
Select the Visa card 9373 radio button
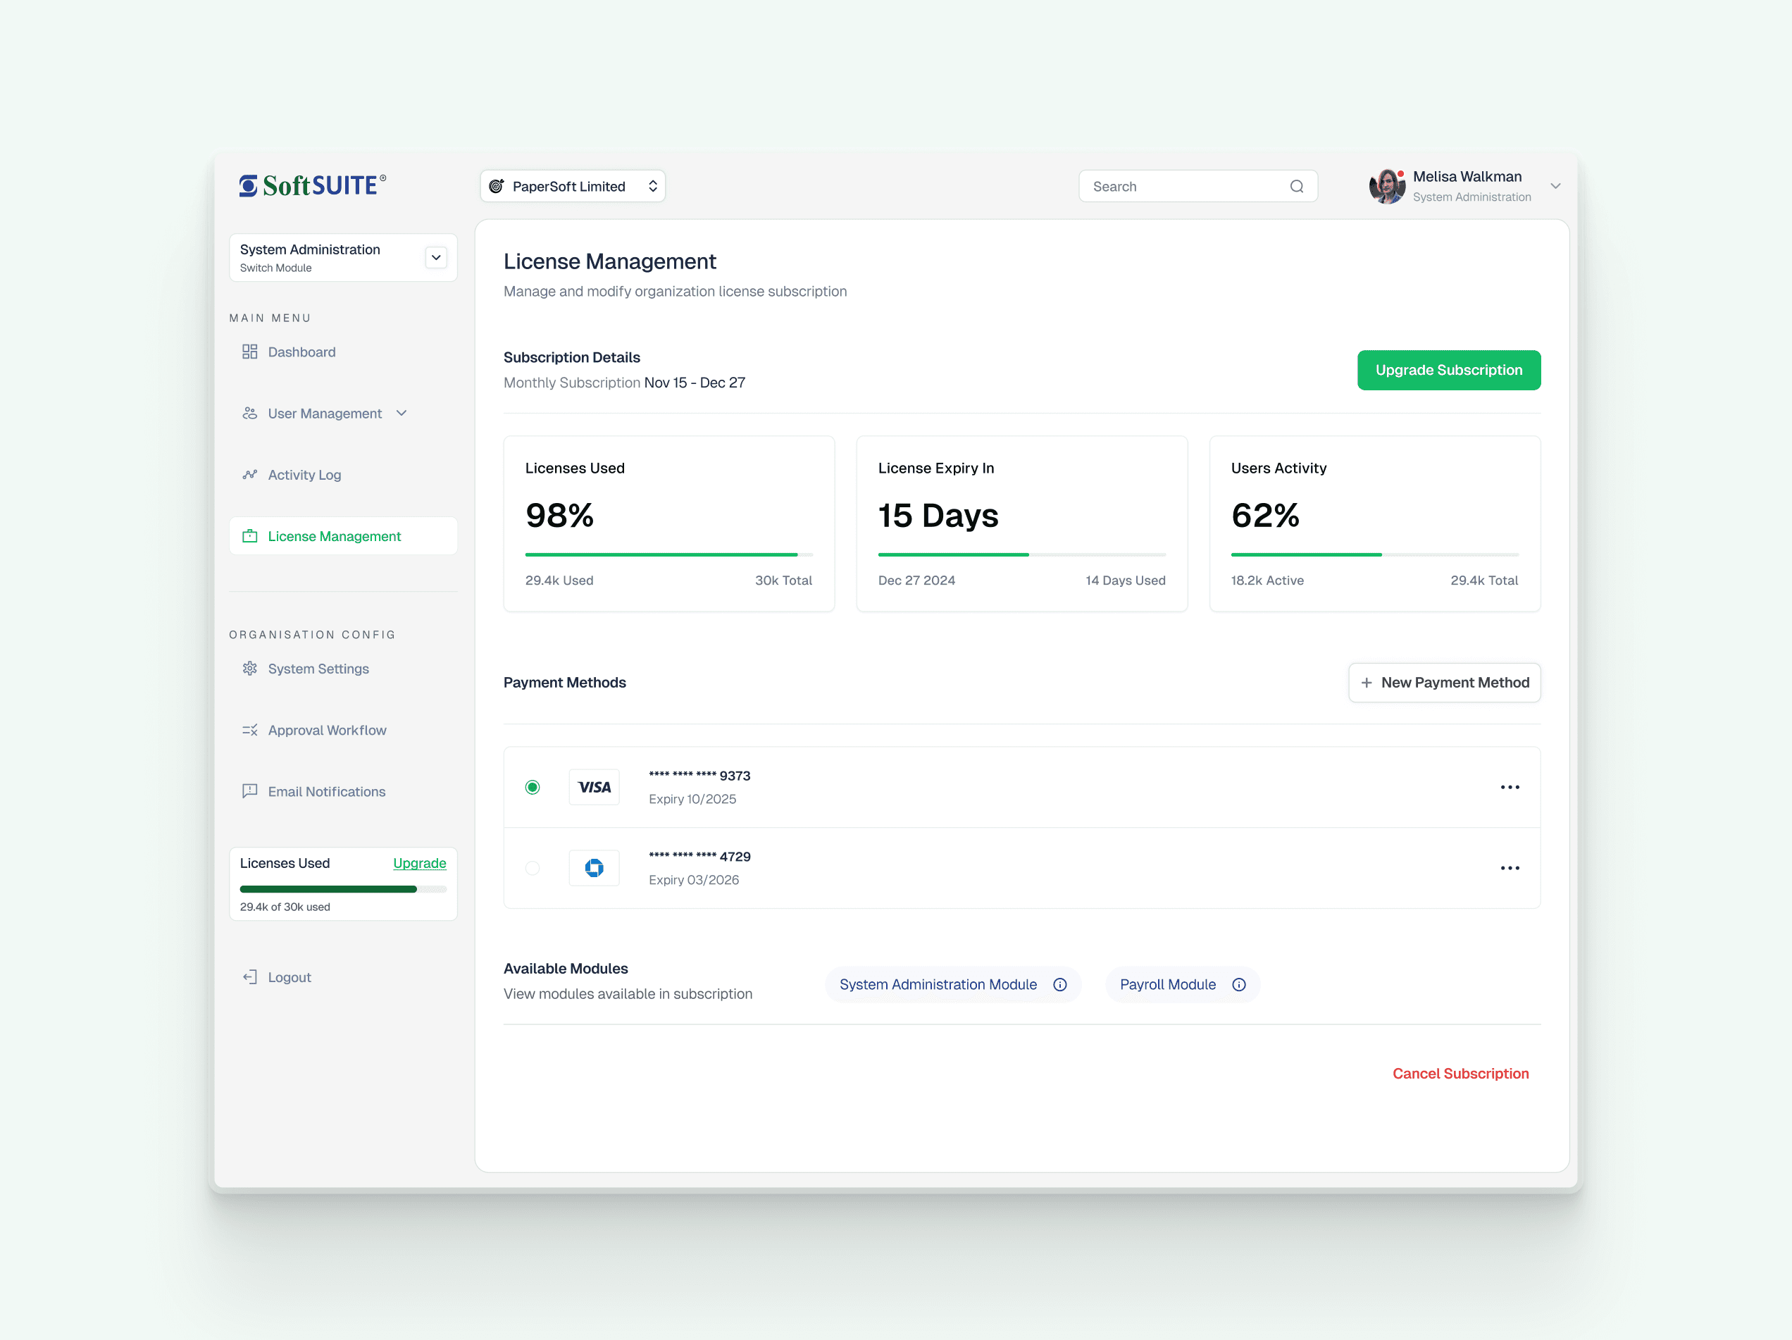[x=533, y=788]
